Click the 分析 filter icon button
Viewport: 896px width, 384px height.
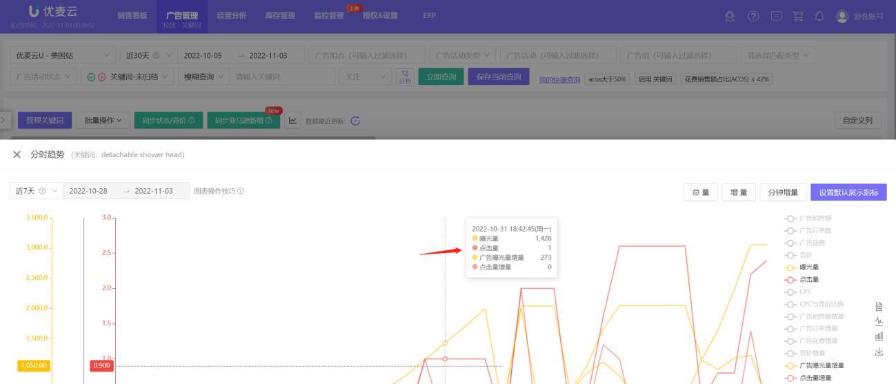coord(405,77)
